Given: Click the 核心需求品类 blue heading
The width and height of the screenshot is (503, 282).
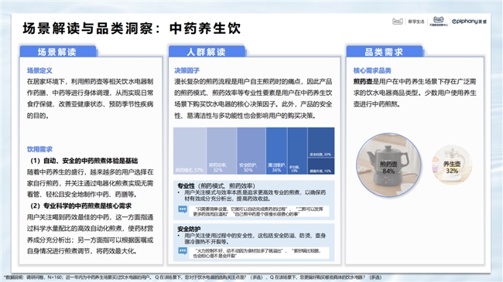Looking at the screenshot, I should point(372,70).
